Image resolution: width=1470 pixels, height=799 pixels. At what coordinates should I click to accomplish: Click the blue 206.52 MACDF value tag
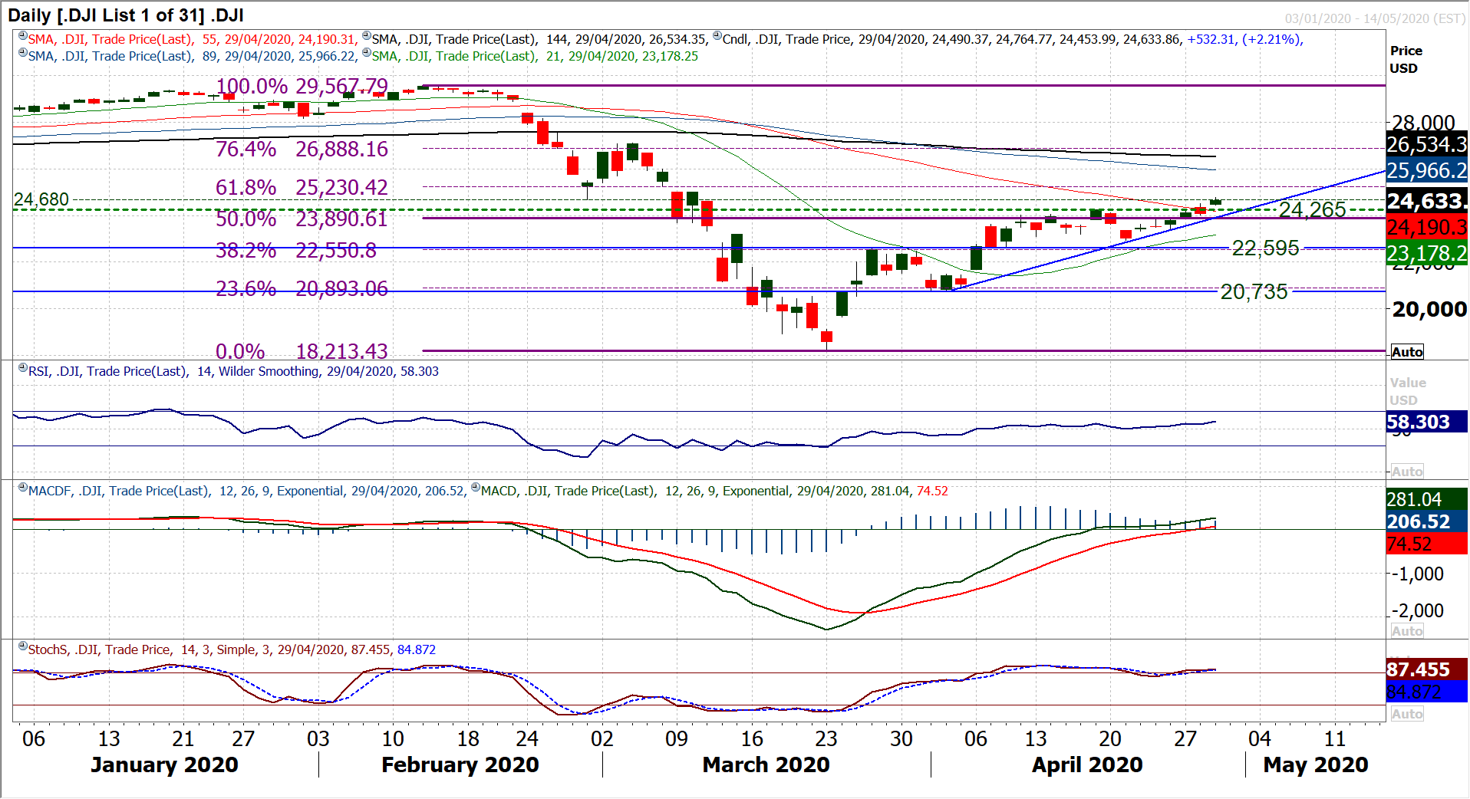tap(1427, 521)
